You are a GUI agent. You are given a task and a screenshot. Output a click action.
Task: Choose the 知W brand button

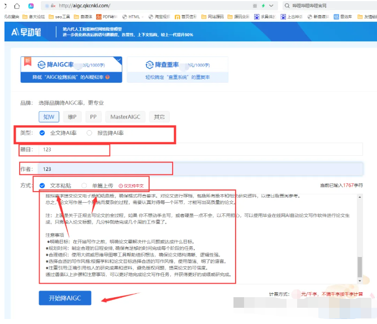tap(49, 117)
